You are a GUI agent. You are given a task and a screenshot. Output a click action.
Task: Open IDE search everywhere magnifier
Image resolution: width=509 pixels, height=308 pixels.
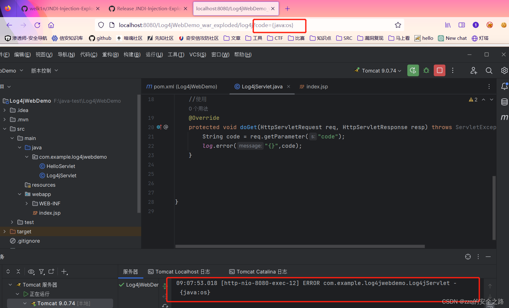pyautogui.click(x=489, y=71)
